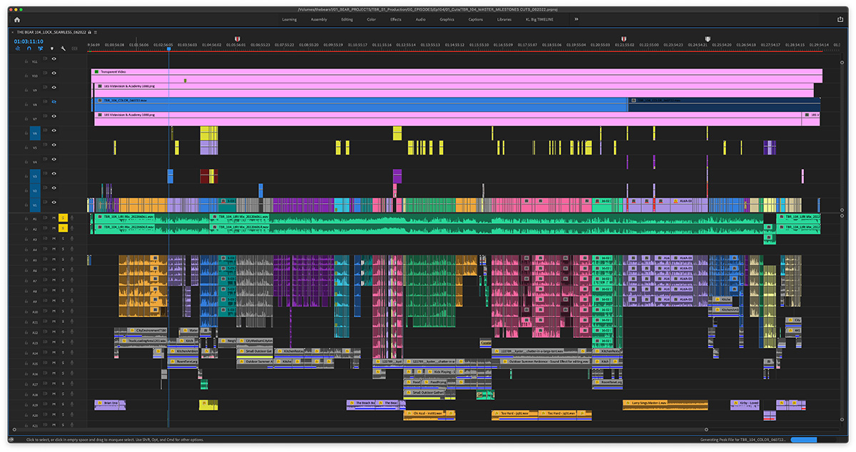
Task: Open the Libraries workspace
Action: [504, 19]
